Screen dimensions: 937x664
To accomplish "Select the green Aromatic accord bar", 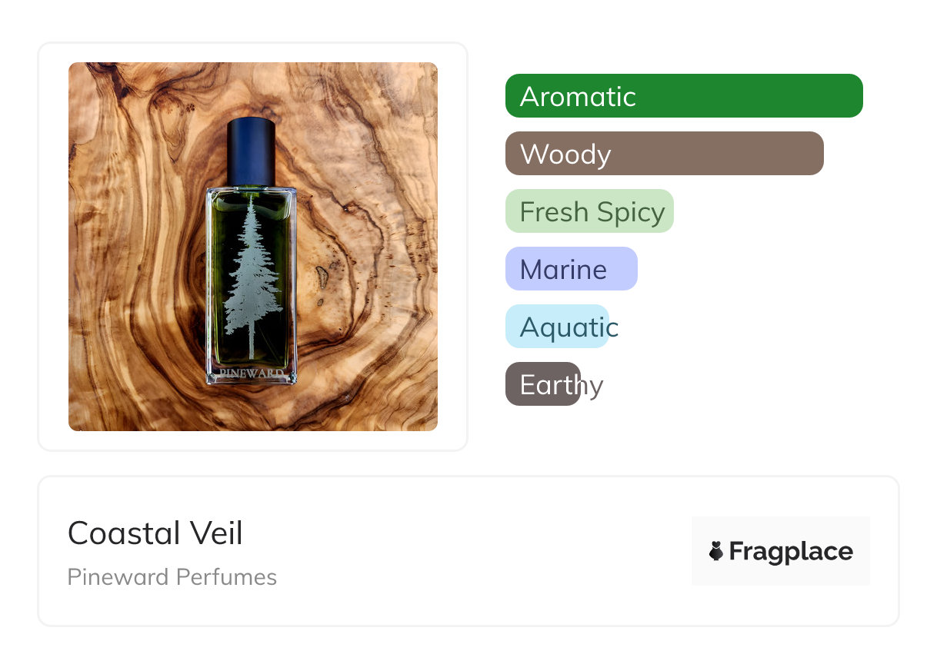I will tap(683, 96).
